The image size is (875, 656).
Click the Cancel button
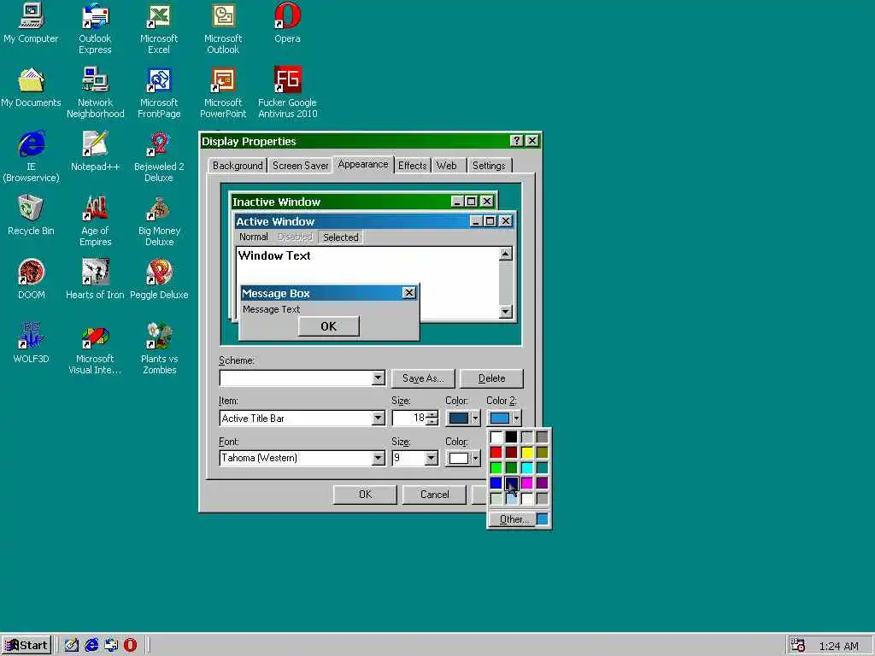click(x=434, y=495)
